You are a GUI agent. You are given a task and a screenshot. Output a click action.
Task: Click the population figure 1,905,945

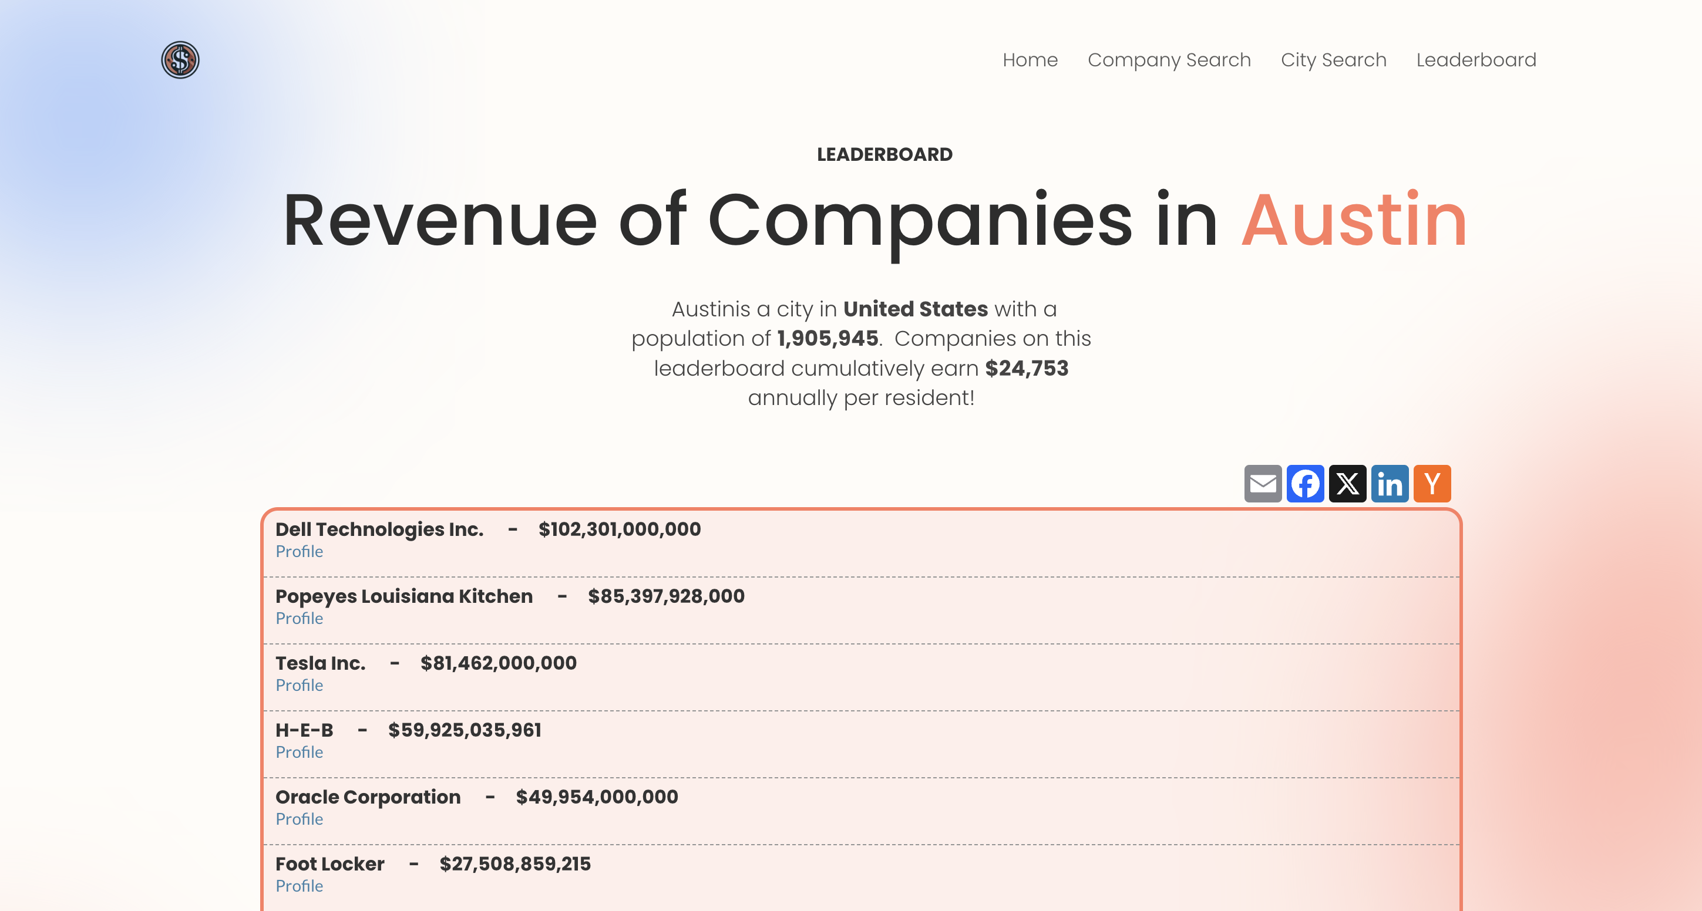[827, 339]
